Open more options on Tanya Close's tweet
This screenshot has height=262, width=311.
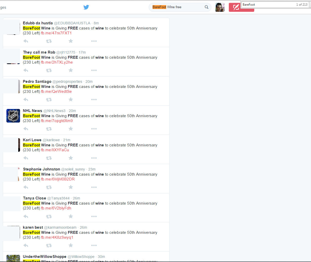[94, 216]
